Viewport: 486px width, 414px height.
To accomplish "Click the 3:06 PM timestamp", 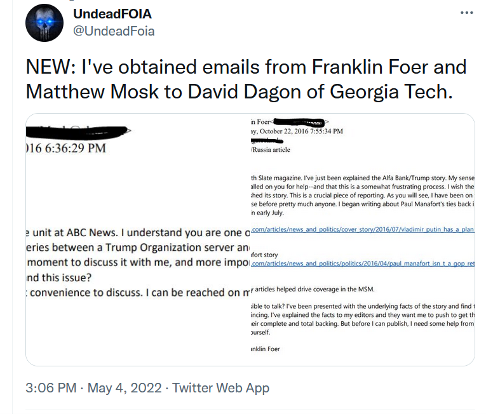I will (51, 387).
